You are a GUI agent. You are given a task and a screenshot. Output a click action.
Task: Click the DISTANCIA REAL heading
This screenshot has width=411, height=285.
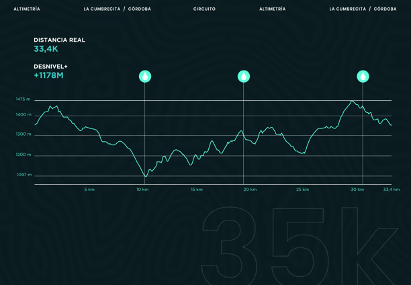[60, 40]
